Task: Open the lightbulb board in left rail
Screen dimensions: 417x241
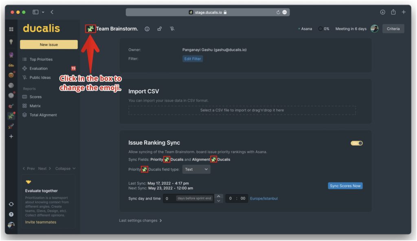Action: [x=11, y=42]
